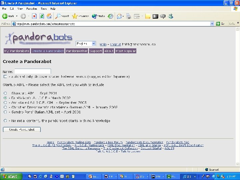Switch to the My Pandorabots tab
240x180 pixels.
pyautogui.click(x=17, y=51)
